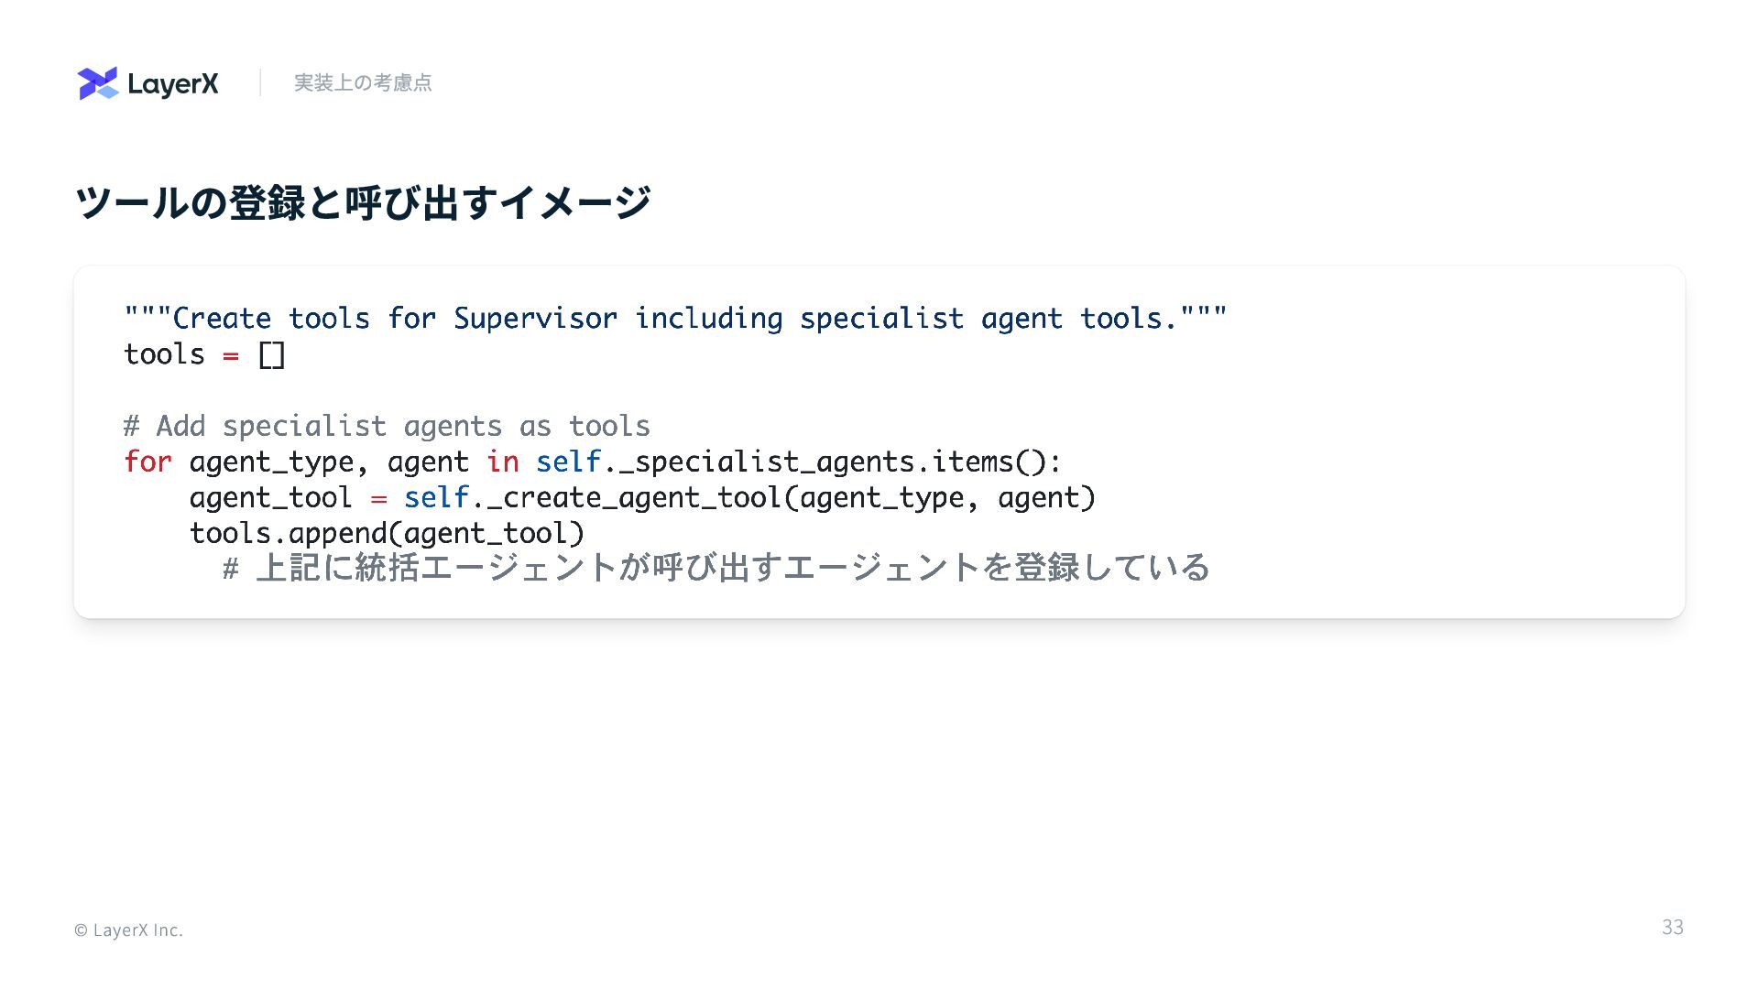Screen dimensions: 1759x989
Task: Select the comment Add specialist agents as tools
Action: click(387, 426)
